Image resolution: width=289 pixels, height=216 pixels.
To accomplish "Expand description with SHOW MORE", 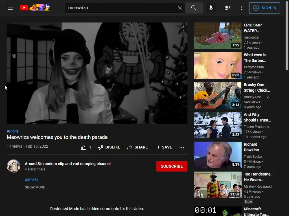I will click(35, 187).
